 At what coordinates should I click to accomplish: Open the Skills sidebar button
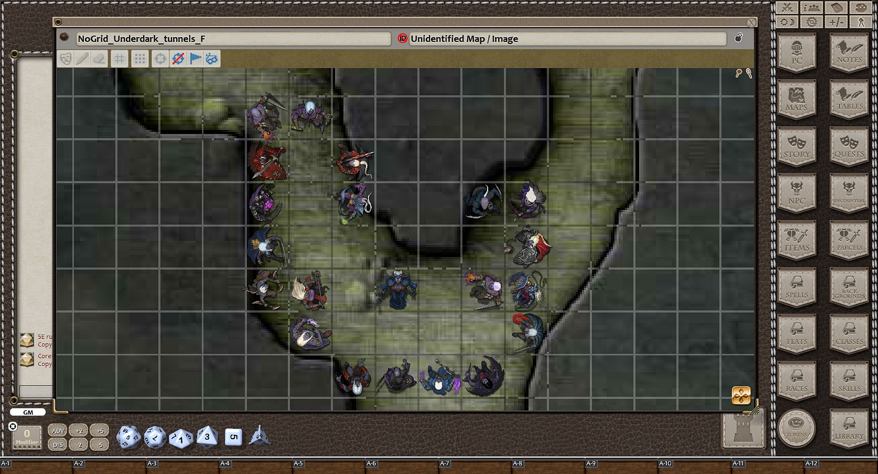[849, 381]
